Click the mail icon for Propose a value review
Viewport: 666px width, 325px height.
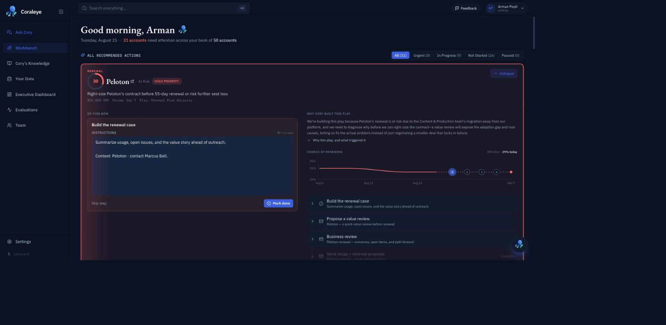click(321, 221)
